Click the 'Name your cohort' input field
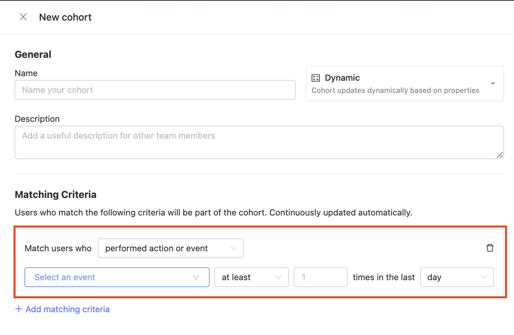 click(155, 90)
